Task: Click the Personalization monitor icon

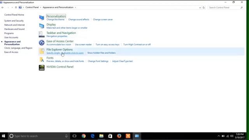Action: click(x=42, y=17)
